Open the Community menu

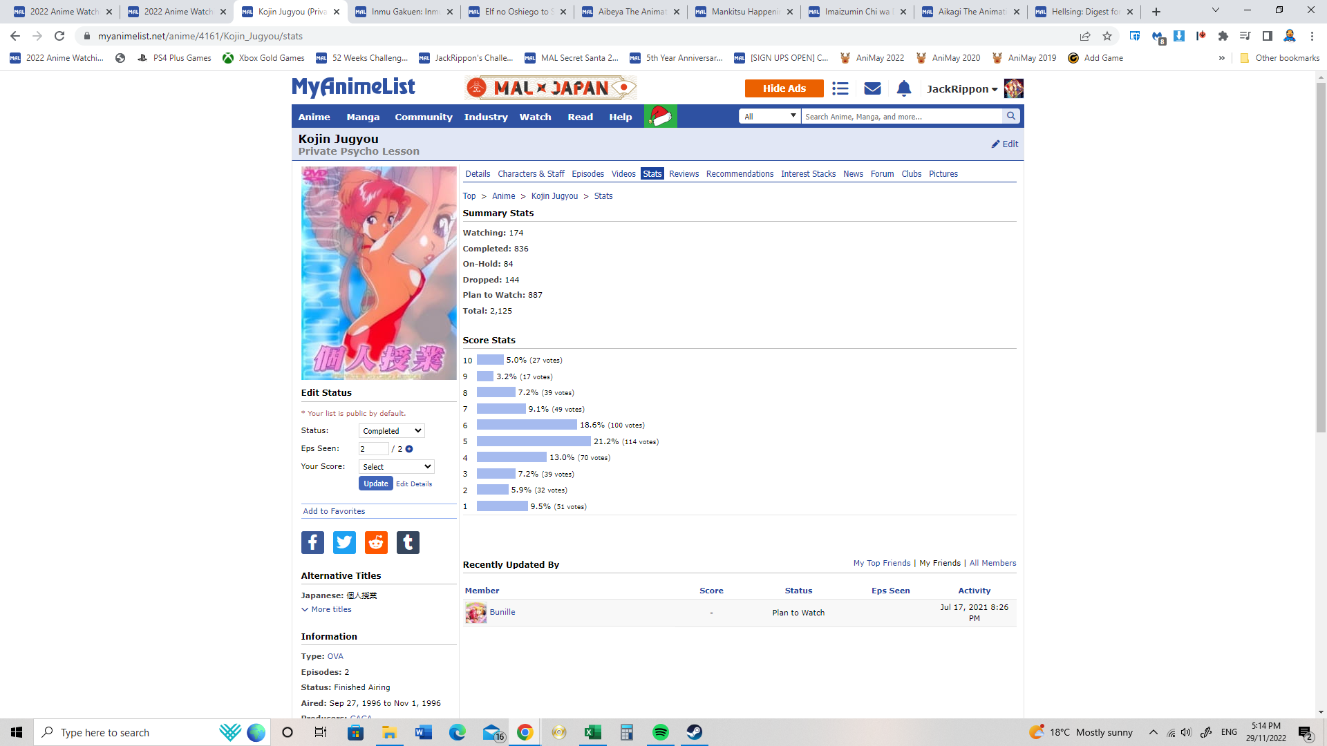click(423, 117)
